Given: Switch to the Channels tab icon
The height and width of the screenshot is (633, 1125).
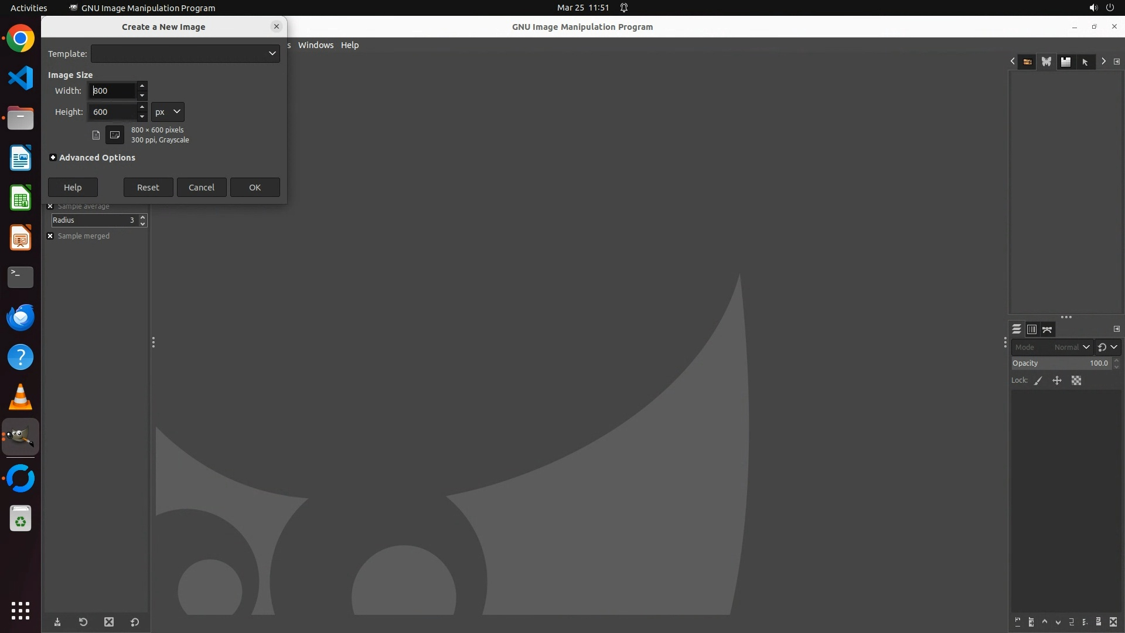Looking at the screenshot, I should coord(1032,329).
